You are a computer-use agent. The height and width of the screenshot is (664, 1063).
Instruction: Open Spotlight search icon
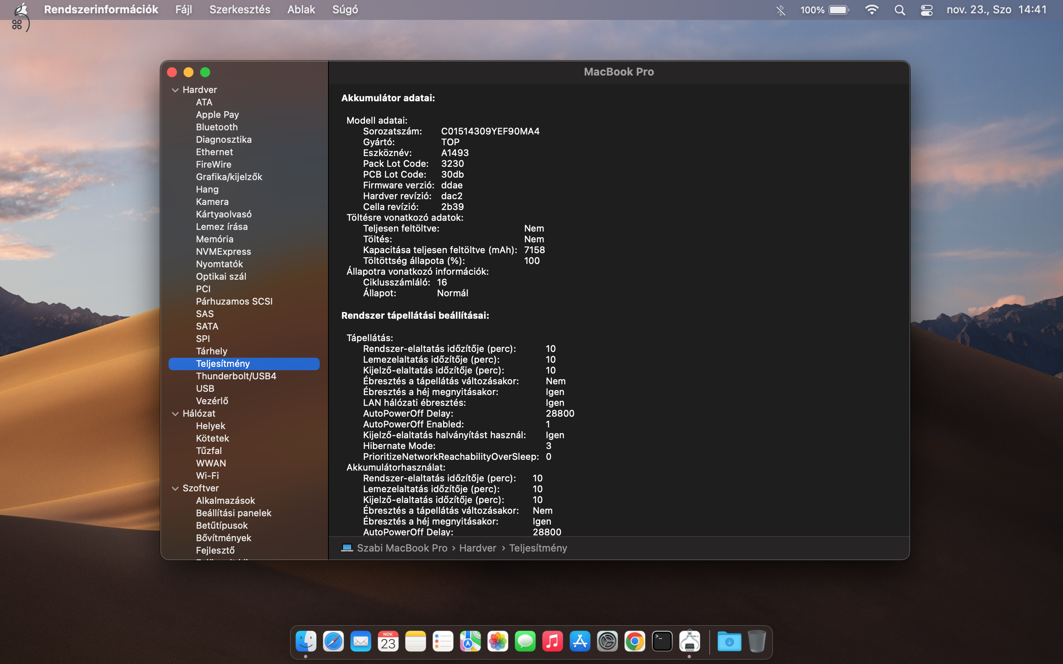(899, 10)
